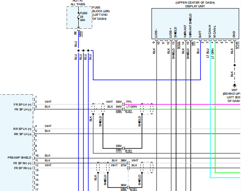This screenshot has height=191, width=241.
Task: Click the FR SP RH (+) terminal label
Action: pos(22,163)
